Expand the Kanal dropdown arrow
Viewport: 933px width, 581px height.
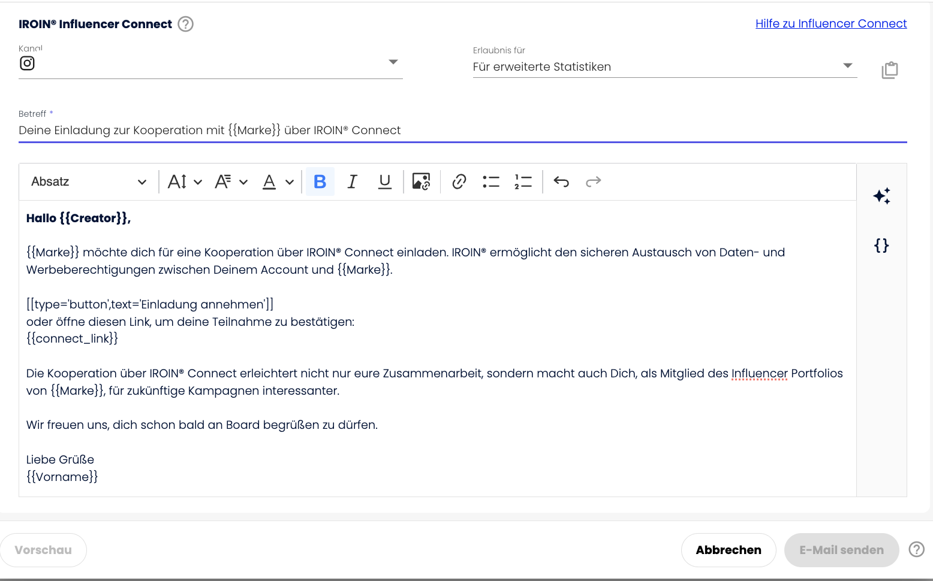[393, 62]
